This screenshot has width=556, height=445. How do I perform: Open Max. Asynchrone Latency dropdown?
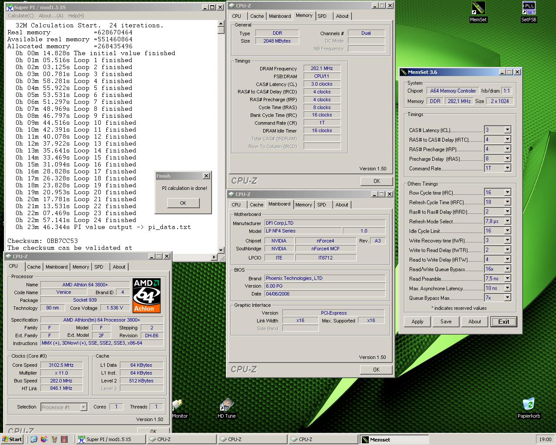(x=507, y=288)
